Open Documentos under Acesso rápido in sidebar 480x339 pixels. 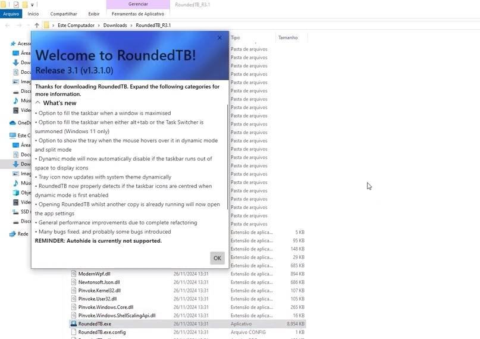tap(22, 72)
